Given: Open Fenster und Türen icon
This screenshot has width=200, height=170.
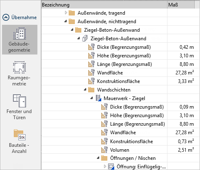Looking at the screenshot, I should (20, 101).
